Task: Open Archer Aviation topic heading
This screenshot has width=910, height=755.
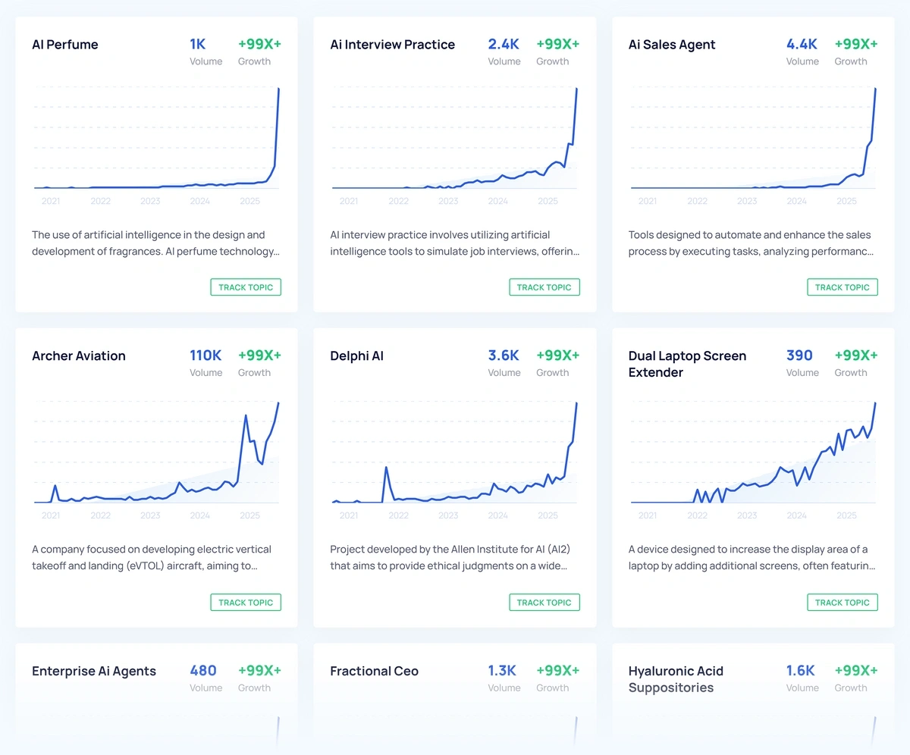Action: click(79, 356)
